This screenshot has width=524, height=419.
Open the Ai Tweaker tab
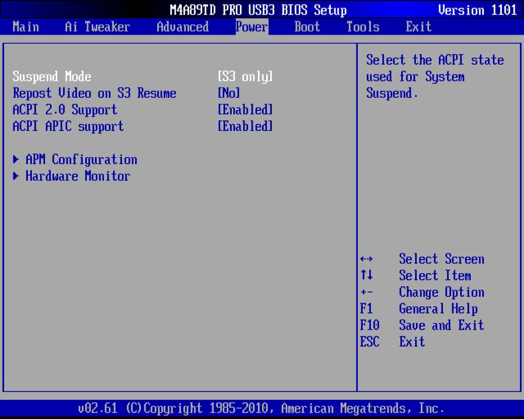97,27
